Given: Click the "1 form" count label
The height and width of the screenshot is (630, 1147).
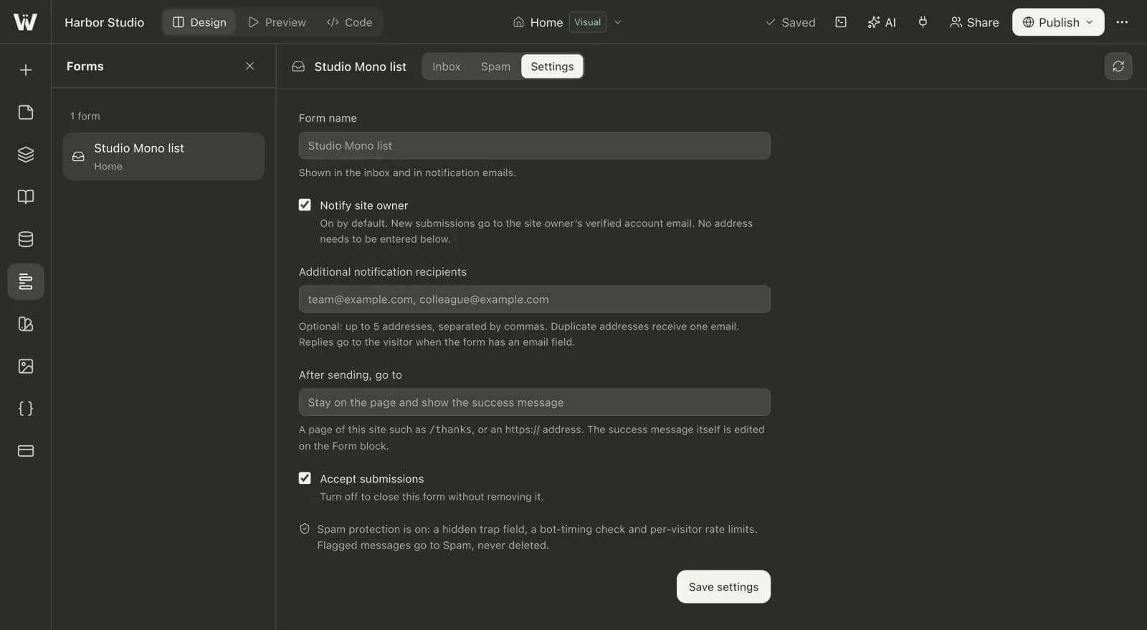Looking at the screenshot, I should point(85,116).
